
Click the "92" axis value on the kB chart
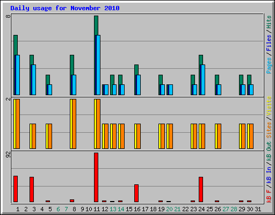coord(8,154)
